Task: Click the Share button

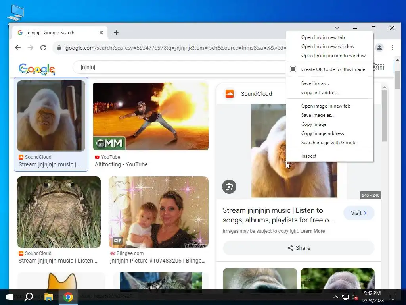Action: pos(299,248)
